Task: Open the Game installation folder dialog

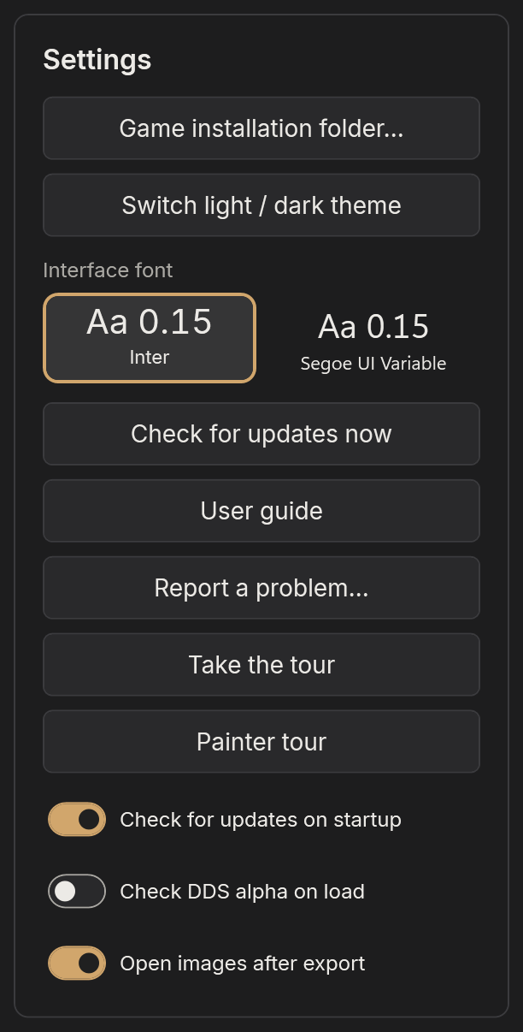Action: (x=261, y=128)
